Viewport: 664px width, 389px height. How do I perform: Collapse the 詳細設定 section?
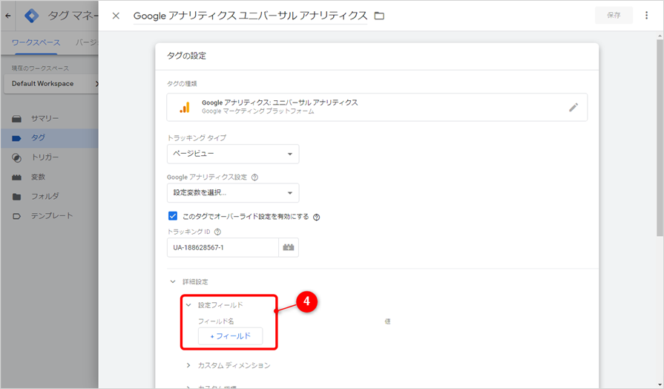(173, 281)
